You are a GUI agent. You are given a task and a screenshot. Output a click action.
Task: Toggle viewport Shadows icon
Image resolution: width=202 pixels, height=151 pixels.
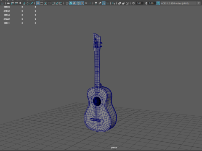pyautogui.click(x=90, y=3)
